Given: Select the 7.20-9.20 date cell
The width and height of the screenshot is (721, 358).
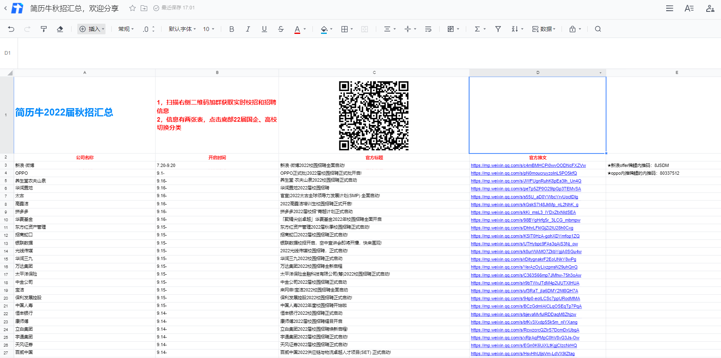Looking at the screenshot, I should click(x=217, y=165).
